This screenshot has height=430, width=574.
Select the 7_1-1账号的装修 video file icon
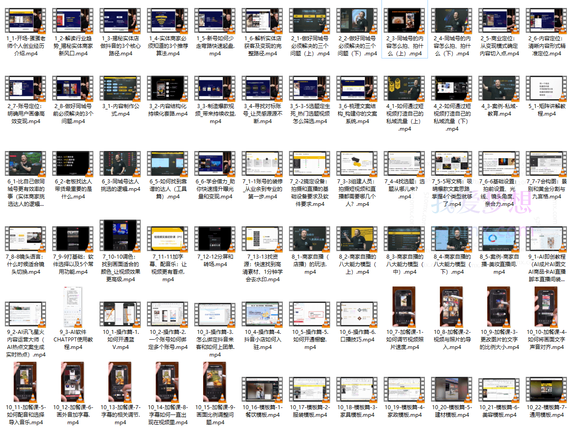point(262,164)
